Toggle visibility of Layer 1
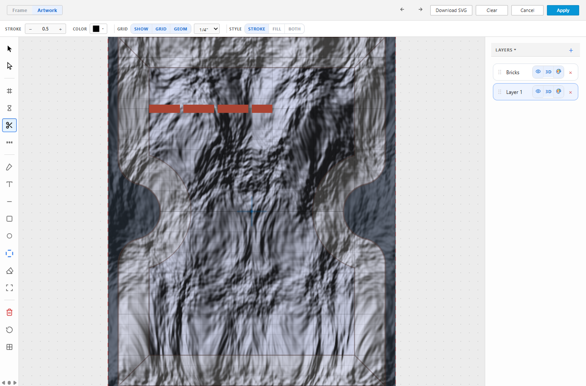 (538, 91)
